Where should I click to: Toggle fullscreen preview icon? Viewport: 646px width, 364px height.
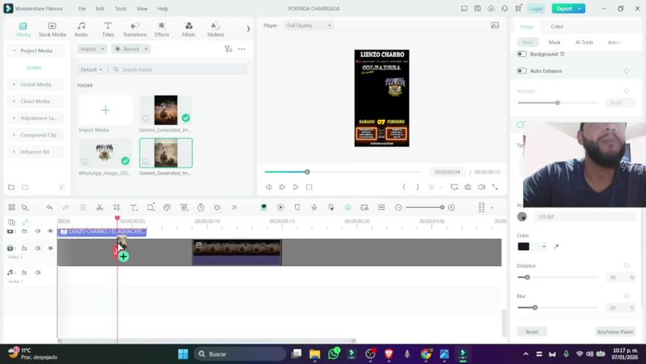pyautogui.click(x=495, y=187)
